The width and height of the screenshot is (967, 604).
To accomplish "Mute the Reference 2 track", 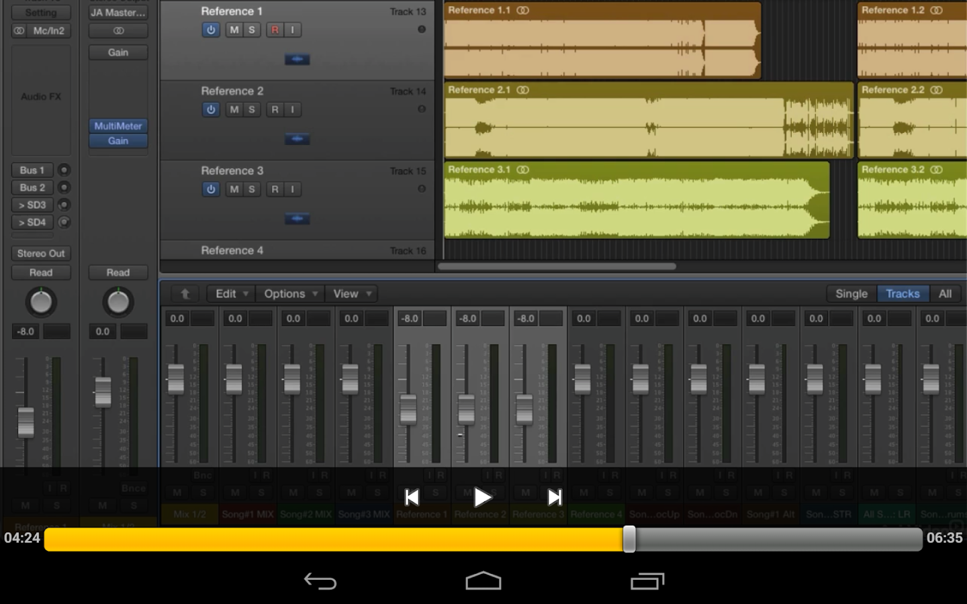I will tap(234, 110).
